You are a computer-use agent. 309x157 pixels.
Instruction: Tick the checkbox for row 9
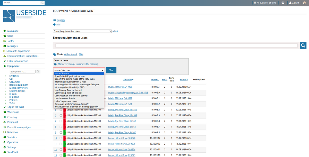pos(61,132)
